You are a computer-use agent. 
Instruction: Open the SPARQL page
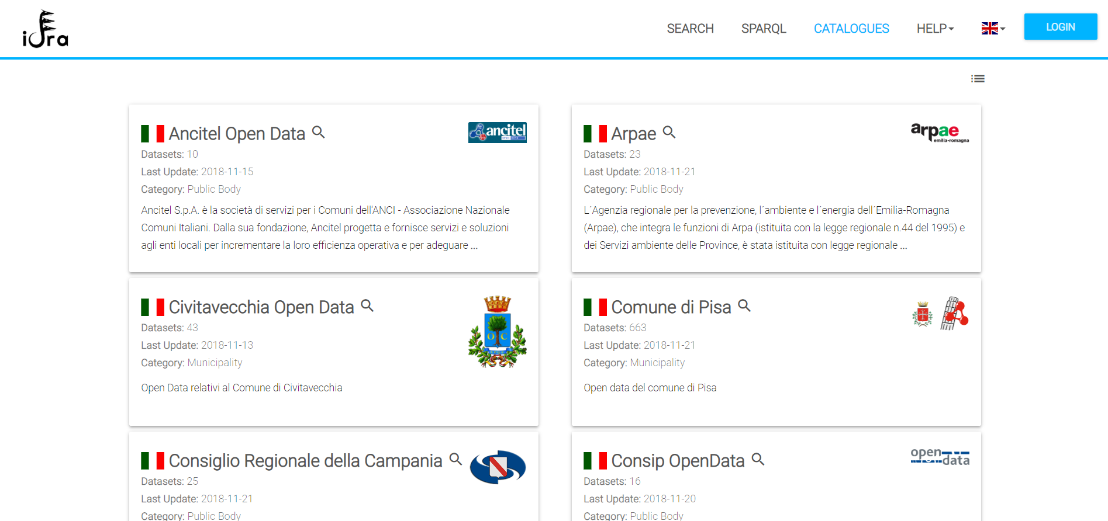tap(764, 29)
